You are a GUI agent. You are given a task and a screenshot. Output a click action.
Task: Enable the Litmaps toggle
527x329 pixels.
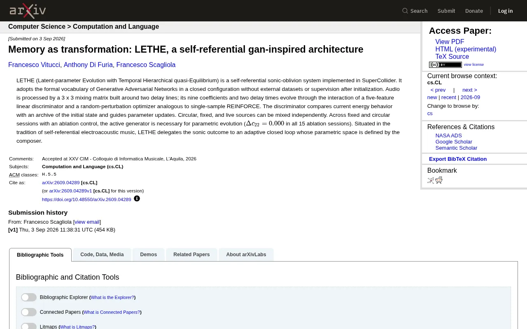[29, 327]
